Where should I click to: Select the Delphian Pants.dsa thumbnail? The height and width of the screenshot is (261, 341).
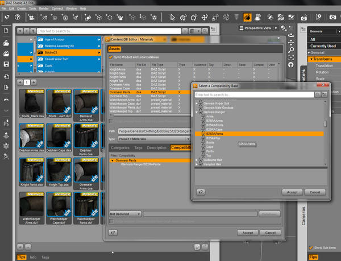86,139
